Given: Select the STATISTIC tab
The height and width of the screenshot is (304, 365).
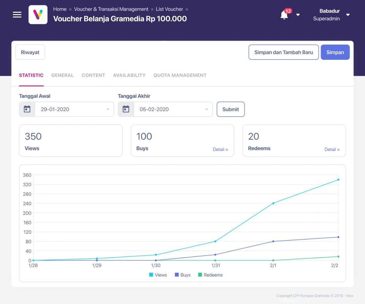Looking at the screenshot, I should coord(31,76).
